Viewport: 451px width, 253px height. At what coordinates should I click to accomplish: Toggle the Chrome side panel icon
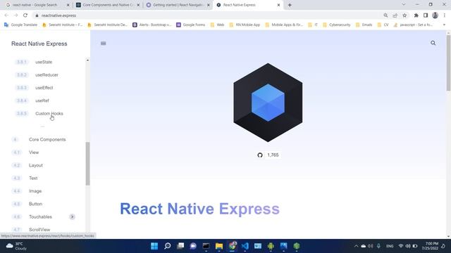tap(426, 15)
